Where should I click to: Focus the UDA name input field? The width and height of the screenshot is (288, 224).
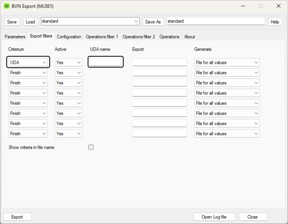(x=106, y=62)
